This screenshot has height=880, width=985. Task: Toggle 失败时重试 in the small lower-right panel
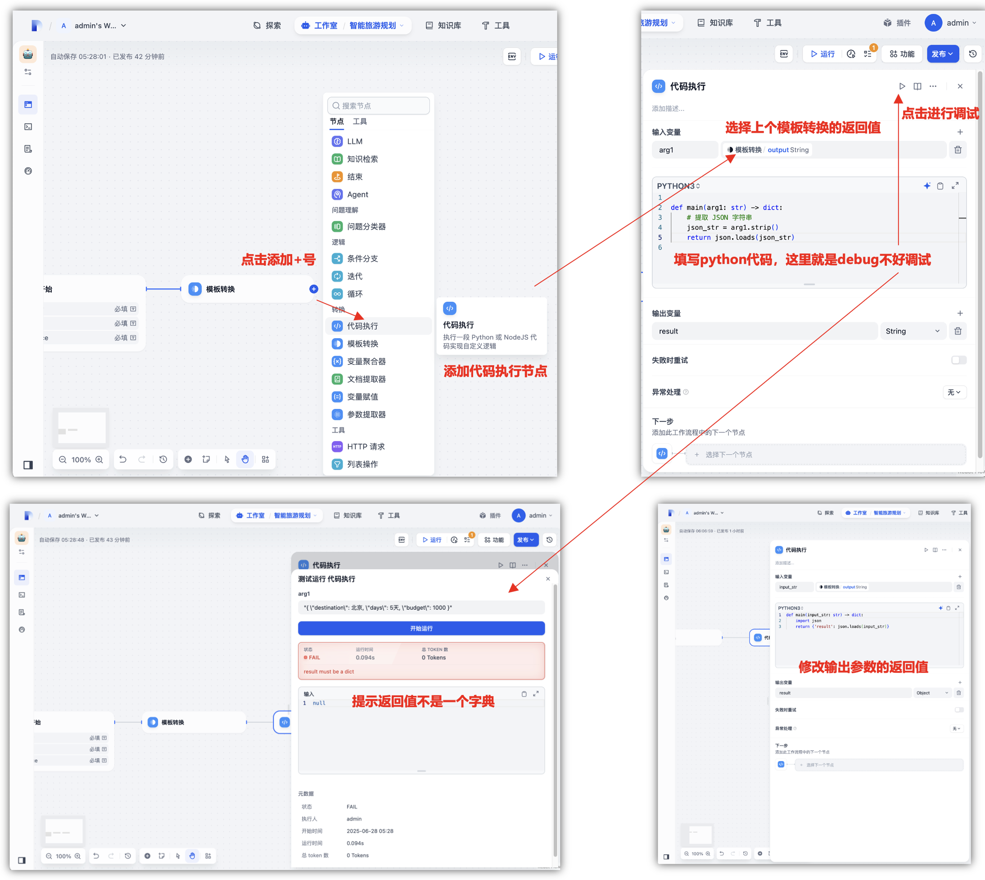click(x=958, y=710)
